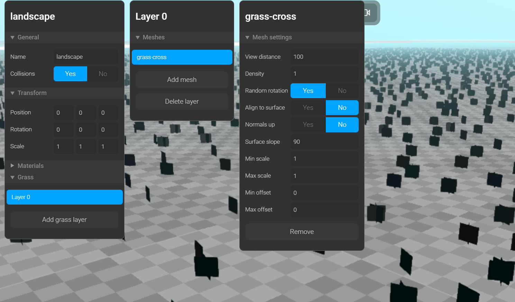515x302 pixels.
Task: Turn on Normals up with Yes
Action: point(308,124)
